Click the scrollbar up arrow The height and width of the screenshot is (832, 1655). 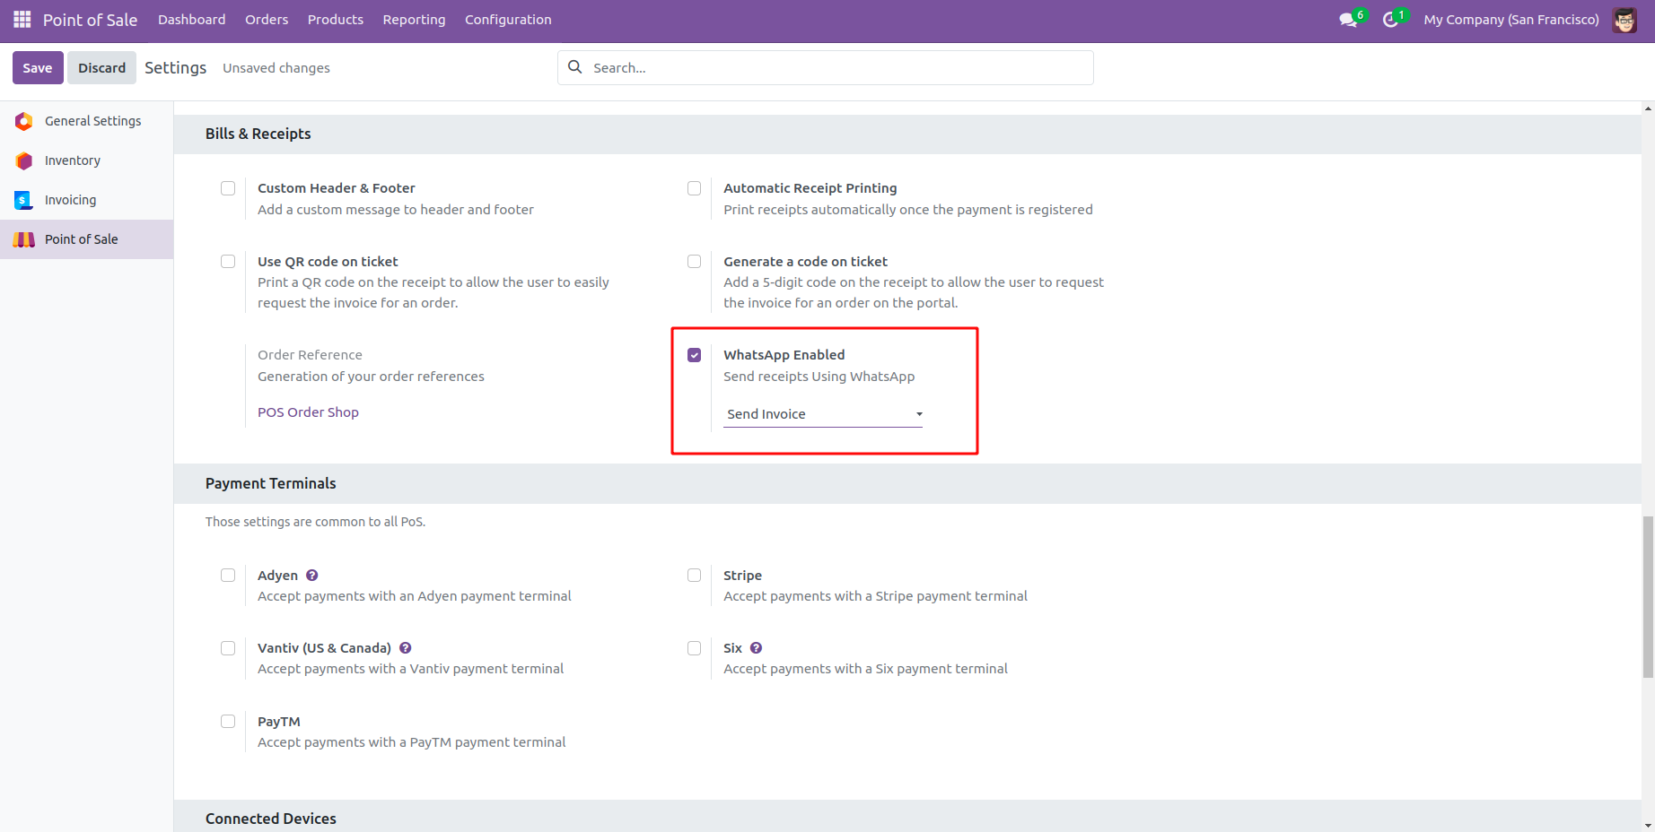point(1648,108)
